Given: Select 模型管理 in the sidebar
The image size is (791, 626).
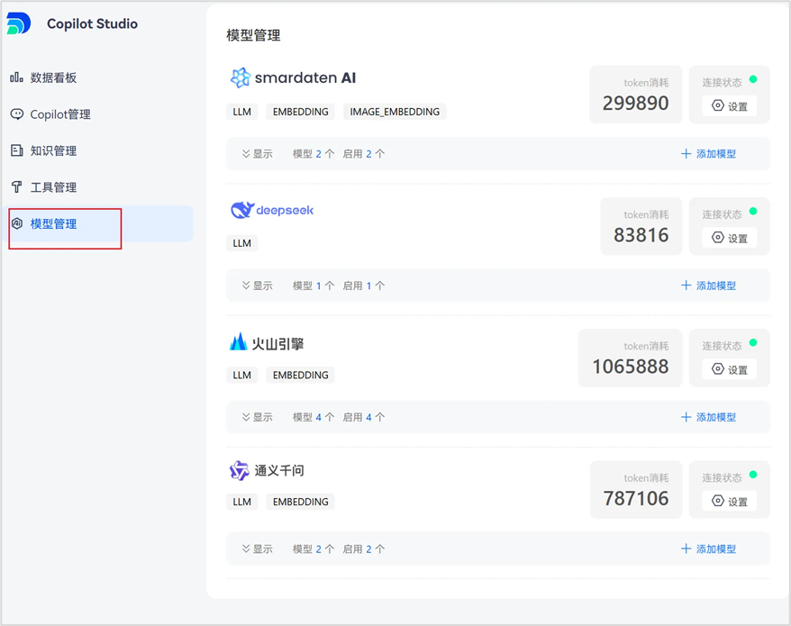Looking at the screenshot, I should pyautogui.click(x=98, y=223).
